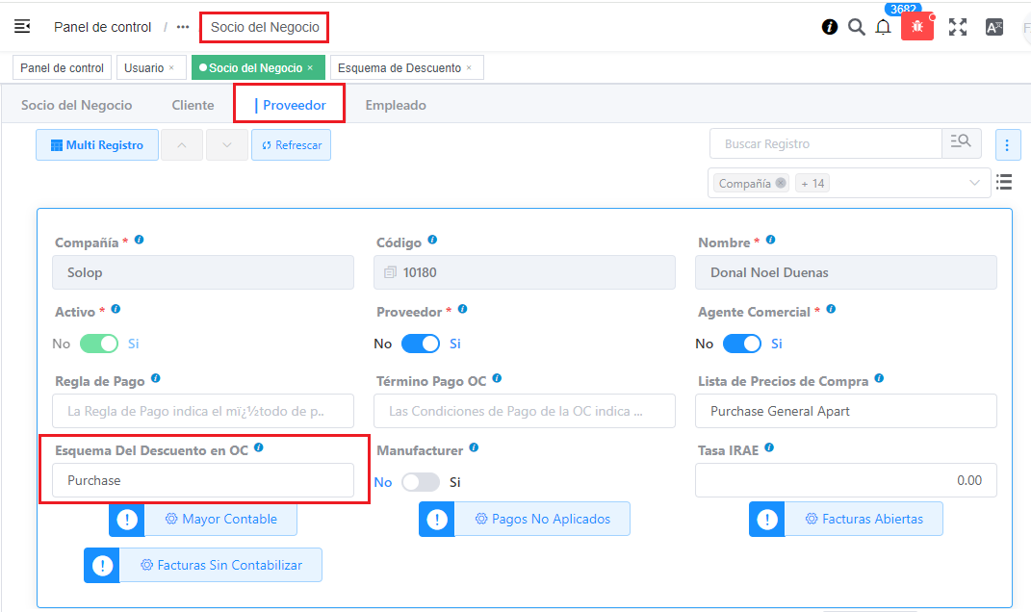Click the Refrescar button
This screenshot has width=1031, height=612.
pos(292,145)
